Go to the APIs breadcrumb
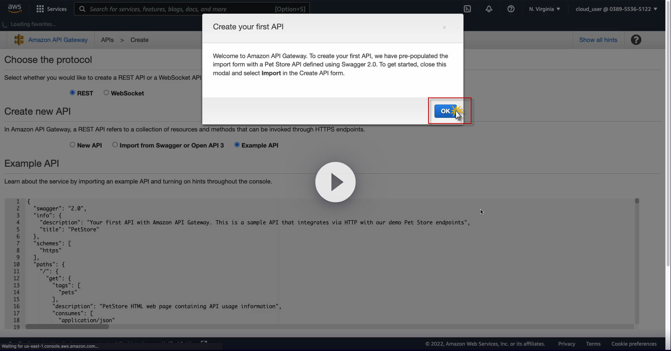This screenshot has height=351, width=671. tap(107, 40)
